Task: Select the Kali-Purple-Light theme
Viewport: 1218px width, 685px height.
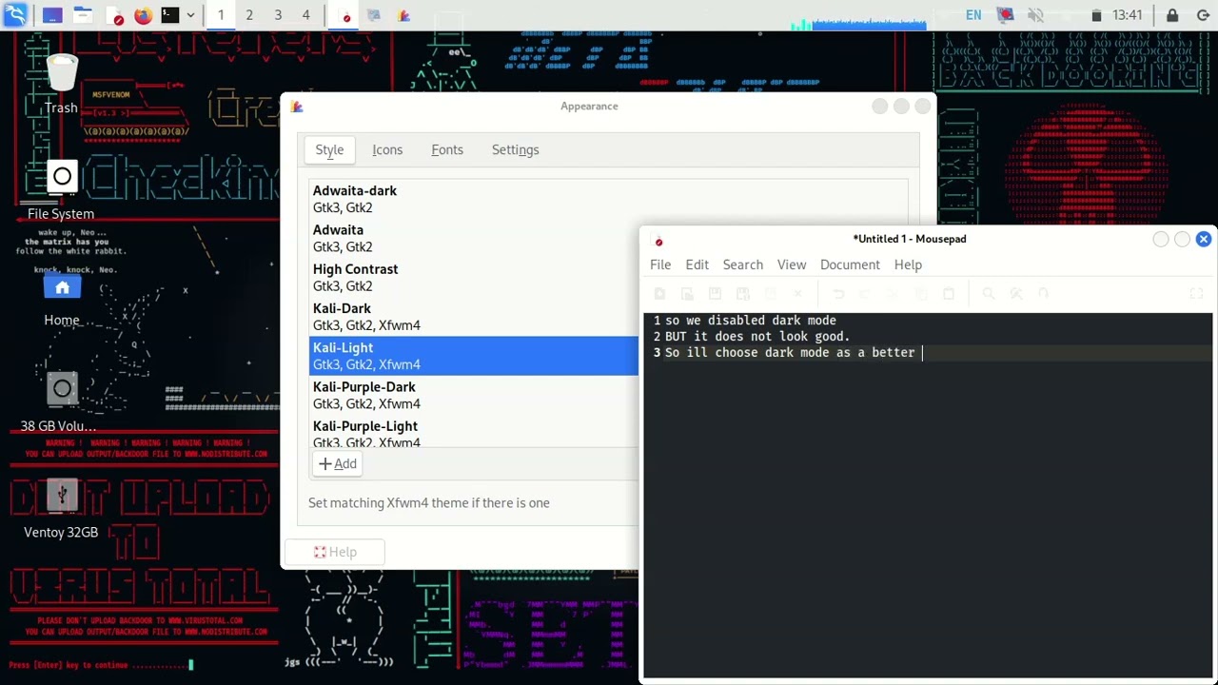Action: 474,433
